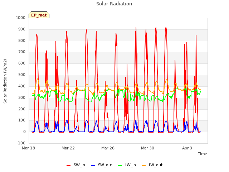Click the 600 y-axis label

[x=22, y=63]
